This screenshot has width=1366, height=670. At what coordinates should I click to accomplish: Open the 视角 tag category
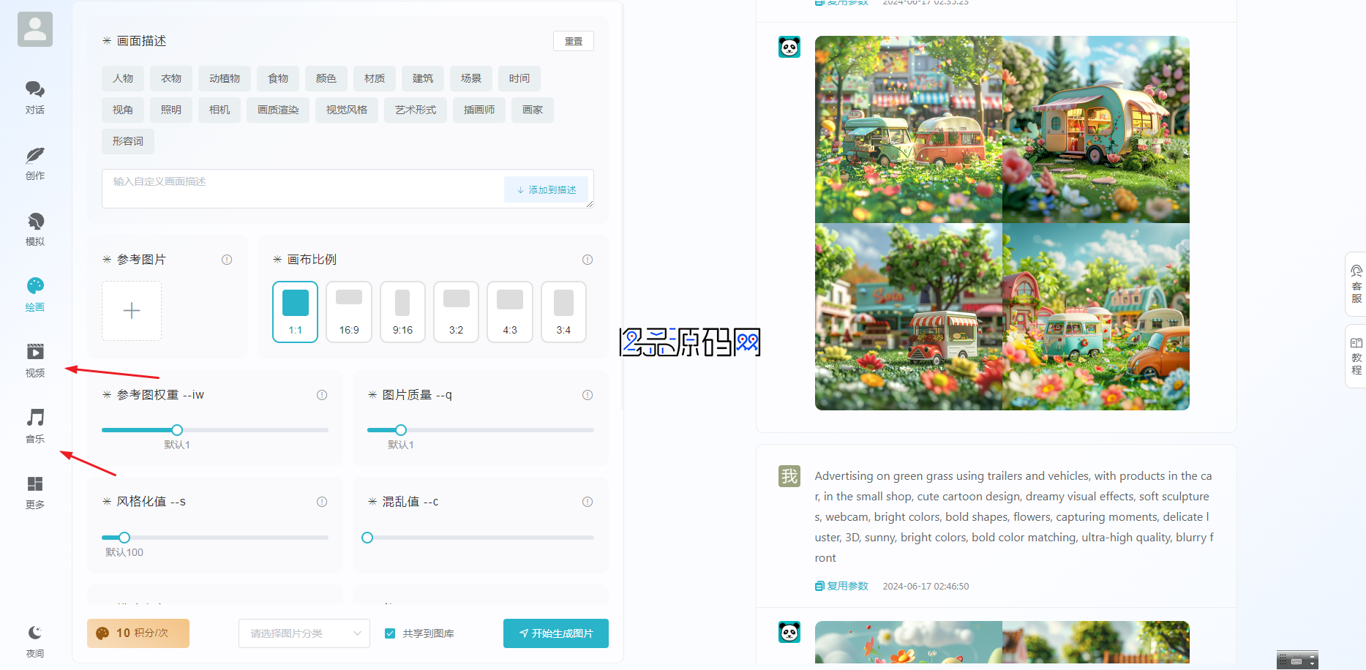click(123, 110)
